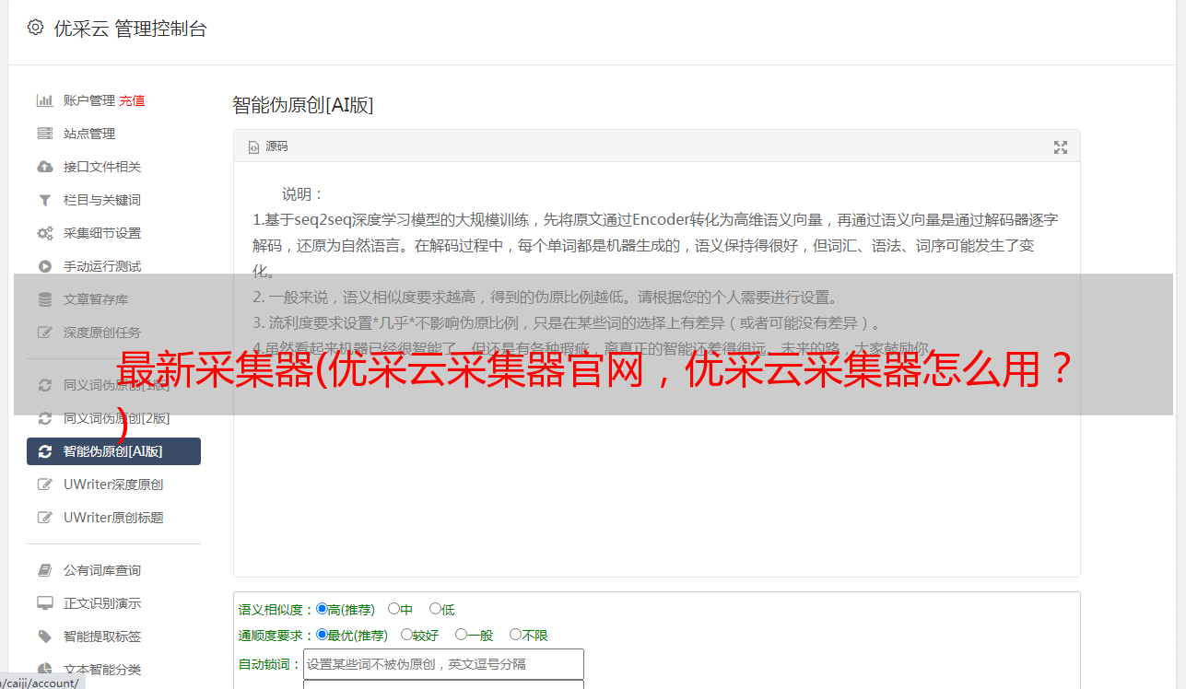Open 文本智能分类

click(x=102, y=670)
